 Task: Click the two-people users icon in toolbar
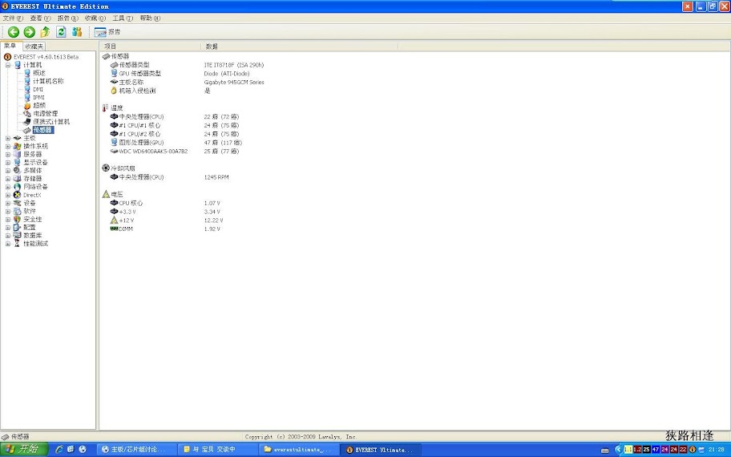(x=77, y=32)
